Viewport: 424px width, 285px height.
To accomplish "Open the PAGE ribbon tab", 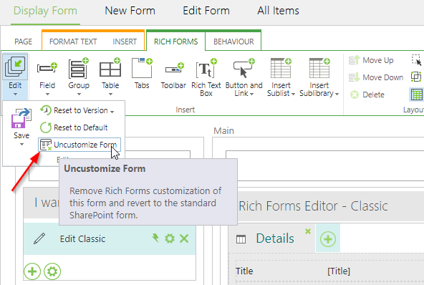I will pyautogui.click(x=23, y=42).
